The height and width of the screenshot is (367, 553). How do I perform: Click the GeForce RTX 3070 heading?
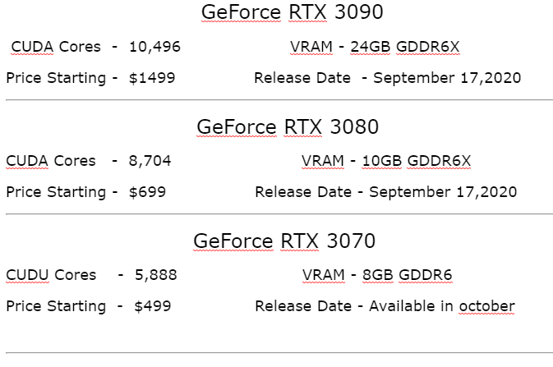pos(284,241)
